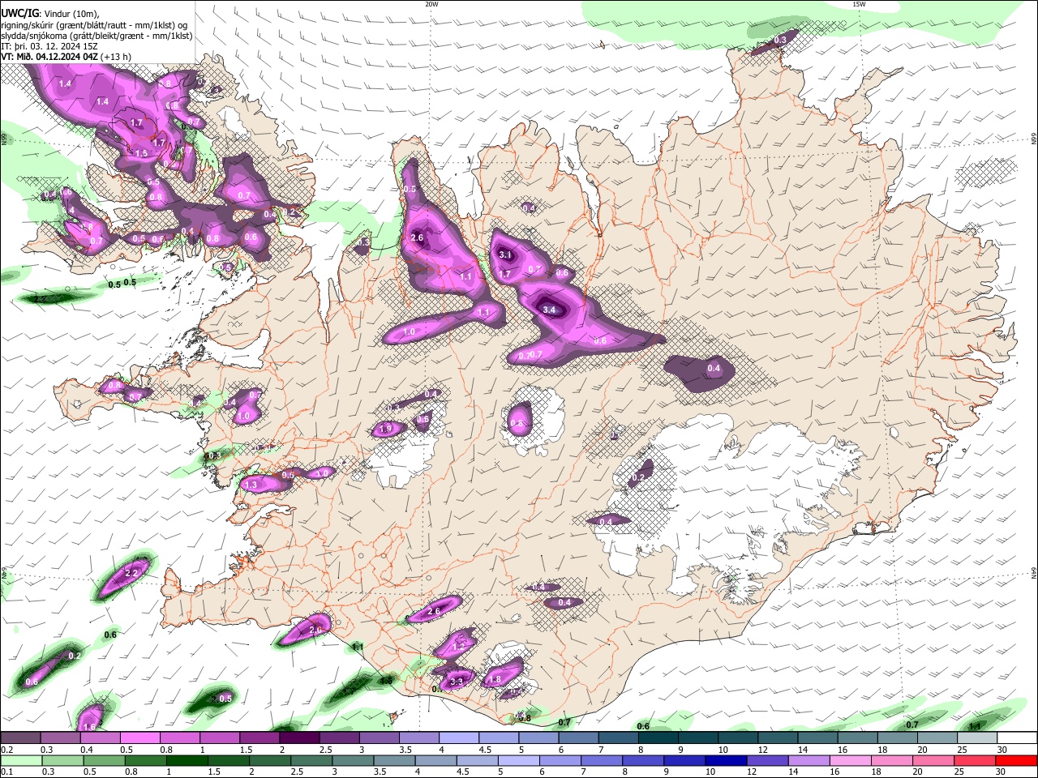This screenshot has height=778, width=1038.
Task: Click the 0.1 label on the rain scale
Action: click(6, 772)
